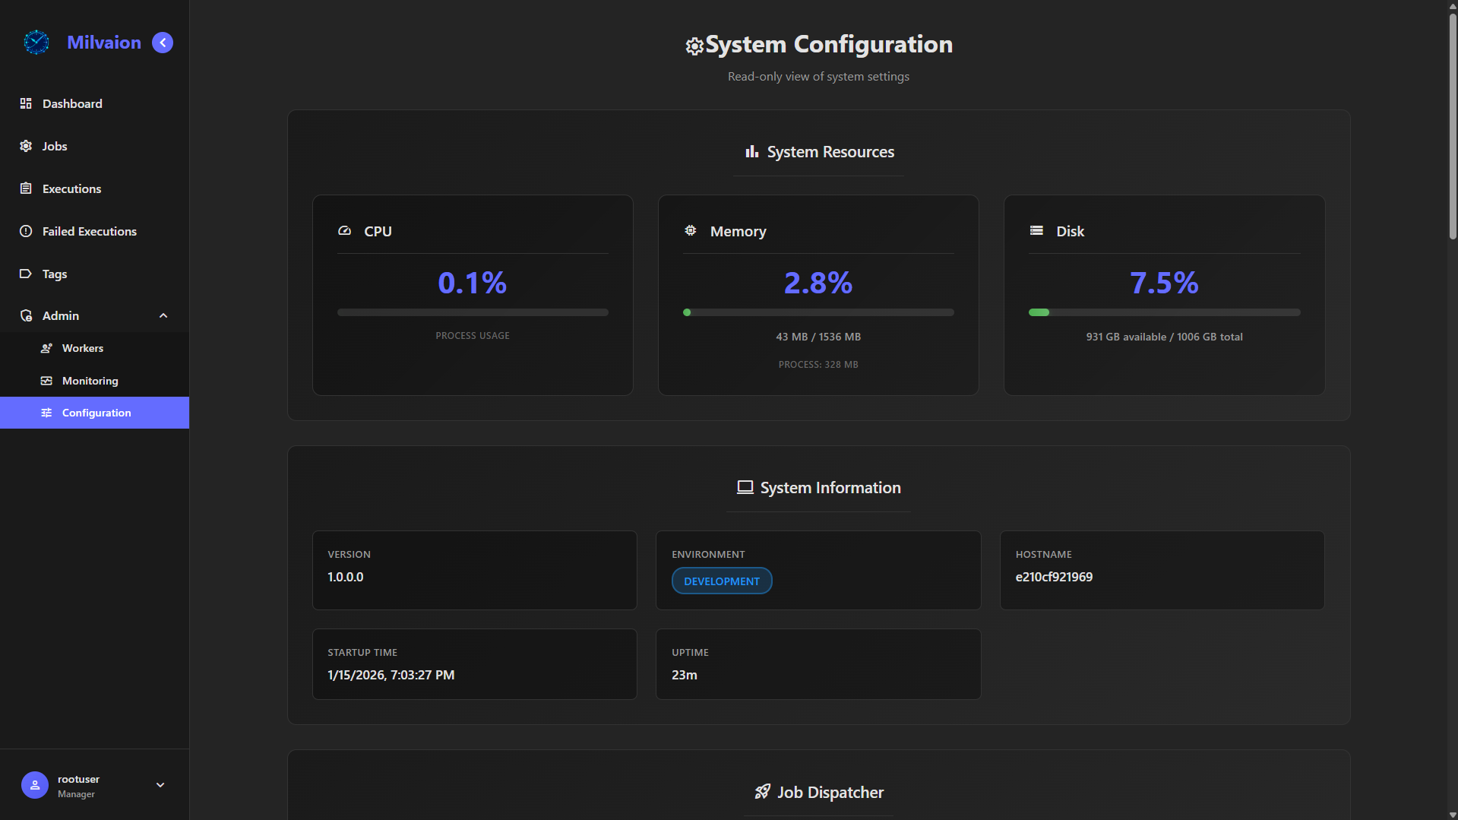Click the Tags label icon
Image resolution: width=1458 pixels, height=820 pixels.
point(26,274)
